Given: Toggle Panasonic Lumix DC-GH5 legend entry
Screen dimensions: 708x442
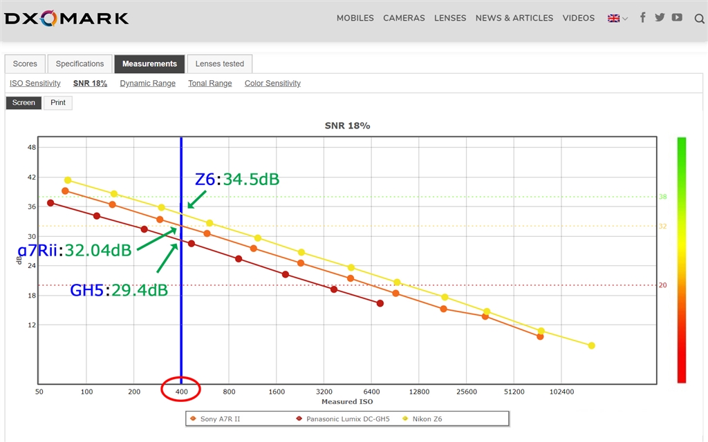Looking at the screenshot, I should click(x=343, y=419).
